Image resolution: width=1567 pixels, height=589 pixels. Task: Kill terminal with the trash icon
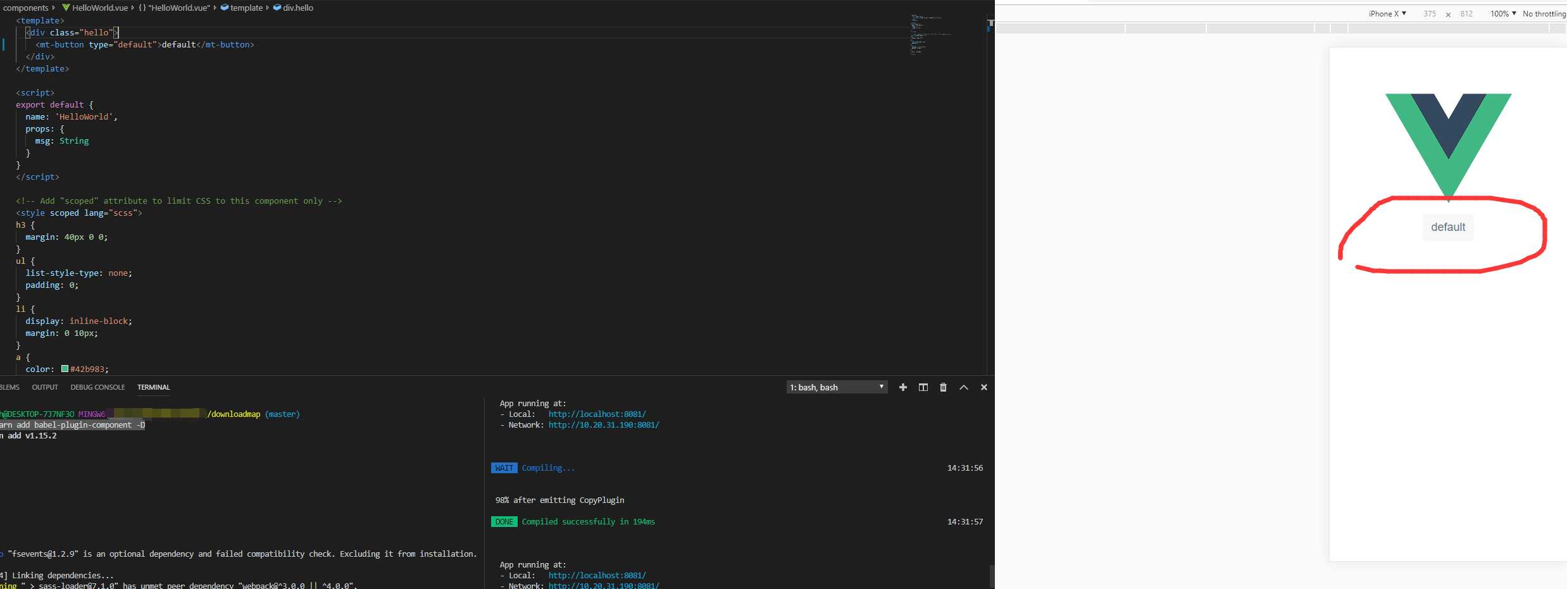(943, 387)
